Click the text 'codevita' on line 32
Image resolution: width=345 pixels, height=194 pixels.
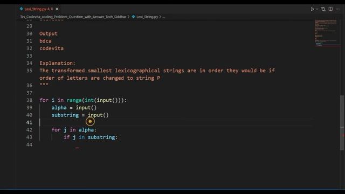tap(52, 48)
